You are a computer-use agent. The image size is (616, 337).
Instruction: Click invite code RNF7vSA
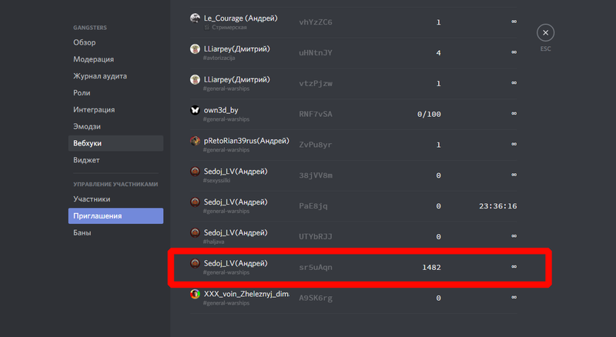[316, 115]
